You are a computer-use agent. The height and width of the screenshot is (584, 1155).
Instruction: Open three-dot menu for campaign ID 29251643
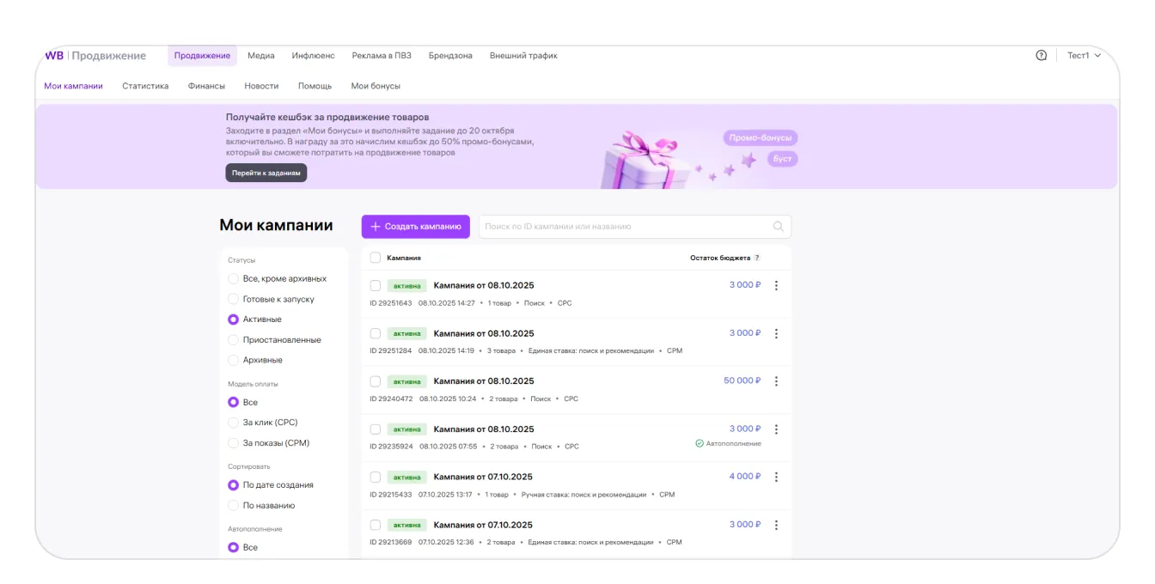click(x=776, y=286)
